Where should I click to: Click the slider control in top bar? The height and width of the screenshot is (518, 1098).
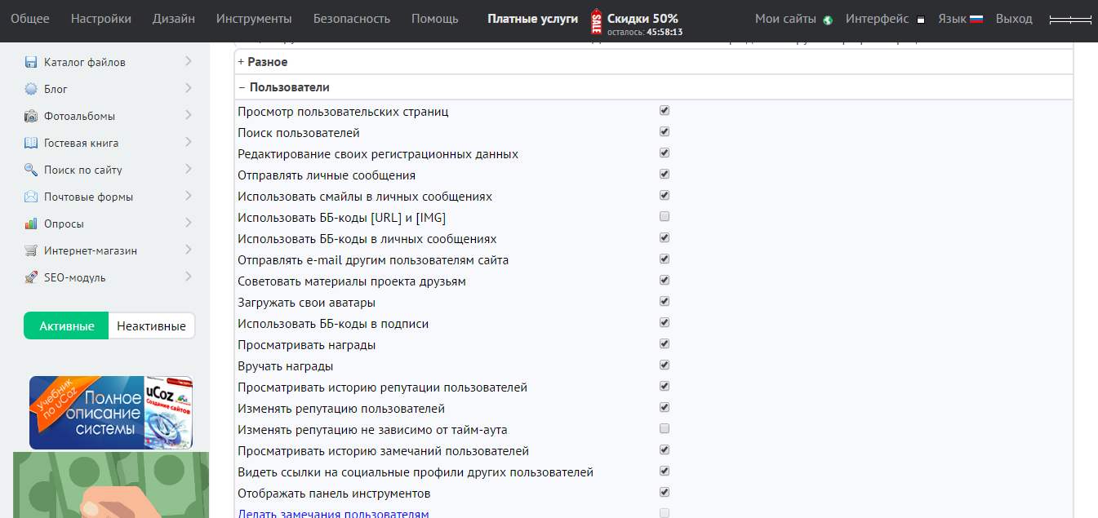coord(1070,19)
